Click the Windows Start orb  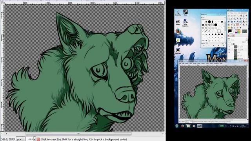pos(177,126)
